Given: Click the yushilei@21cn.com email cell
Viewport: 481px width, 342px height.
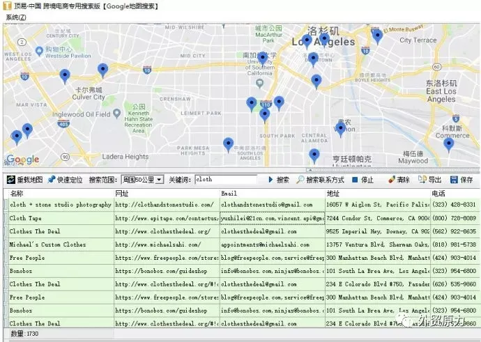Looking at the screenshot, I should (x=273, y=218).
